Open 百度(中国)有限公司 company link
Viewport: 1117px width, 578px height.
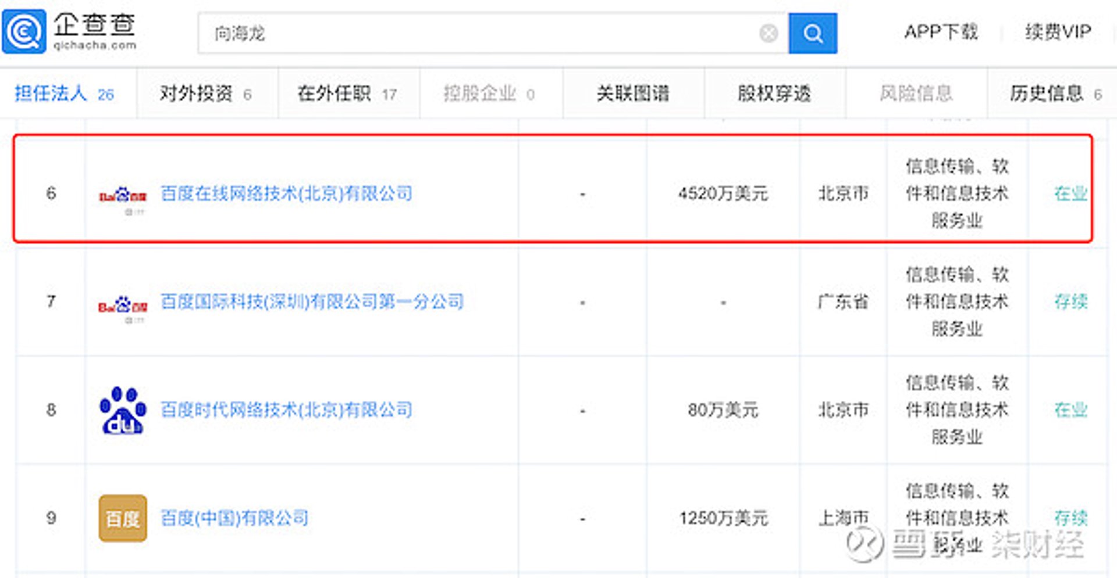click(x=234, y=518)
